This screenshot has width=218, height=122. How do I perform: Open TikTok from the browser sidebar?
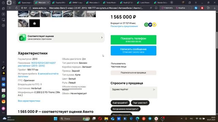(x=3, y=68)
